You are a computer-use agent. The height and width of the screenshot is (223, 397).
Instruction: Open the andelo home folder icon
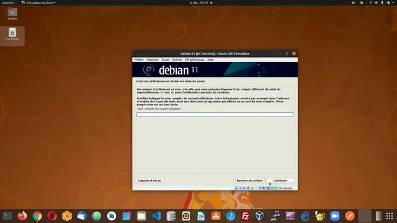tap(12, 14)
